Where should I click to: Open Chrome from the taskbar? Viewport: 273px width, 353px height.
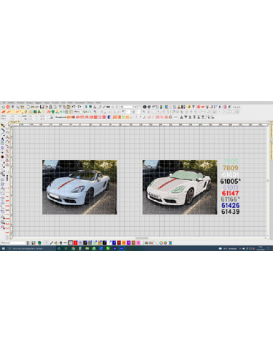73,248
